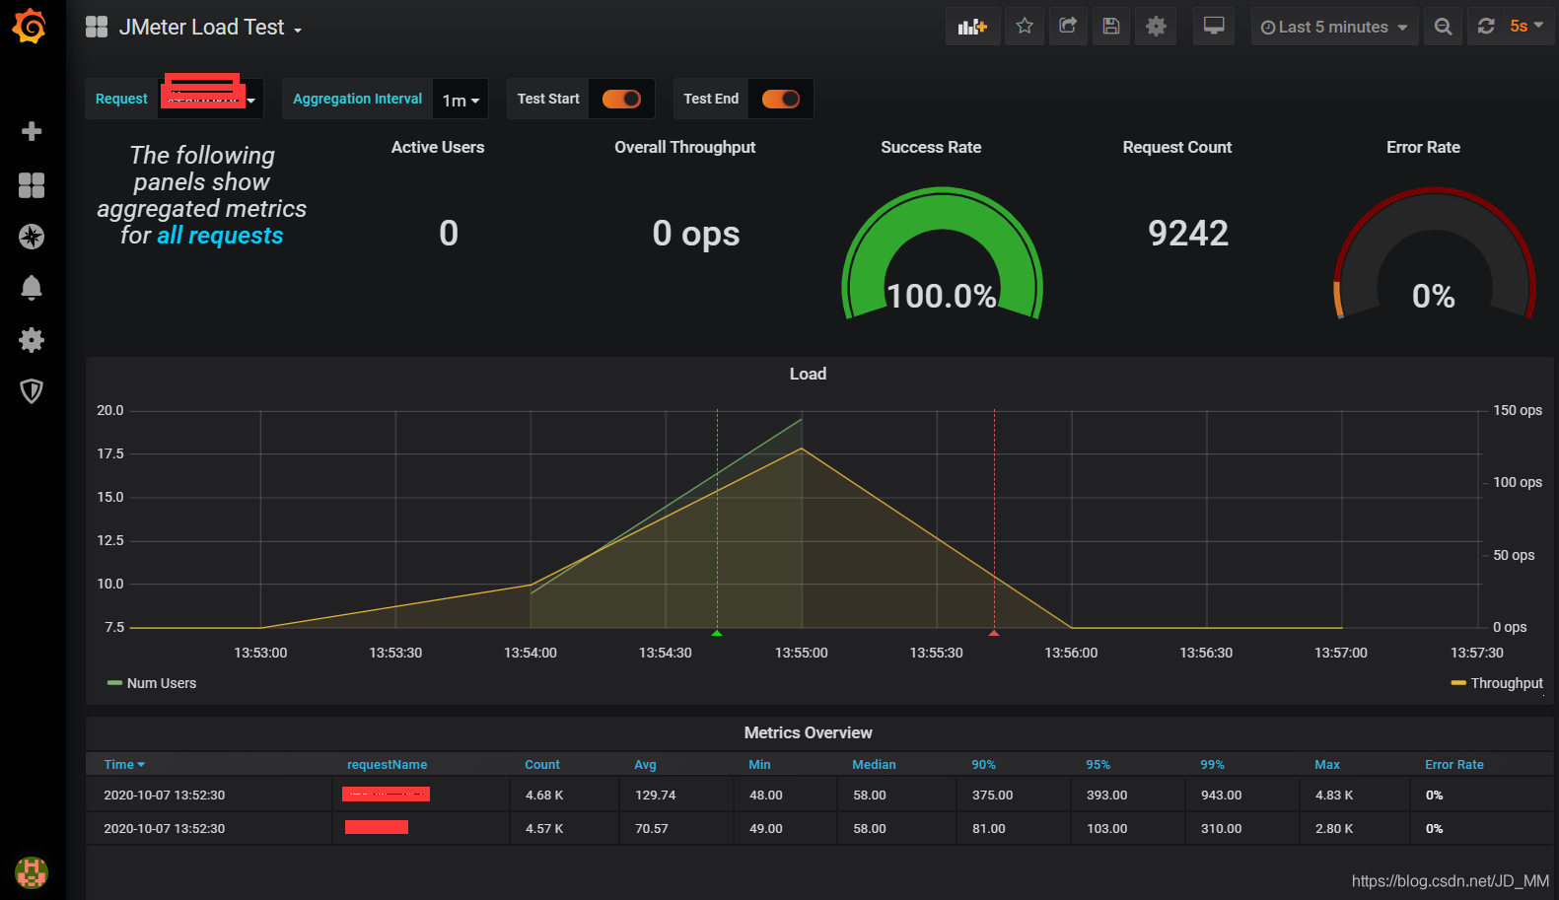This screenshot has width=1559, height=900.
Task: Sort table by 99% column
Action: [x=1212, y=765]
